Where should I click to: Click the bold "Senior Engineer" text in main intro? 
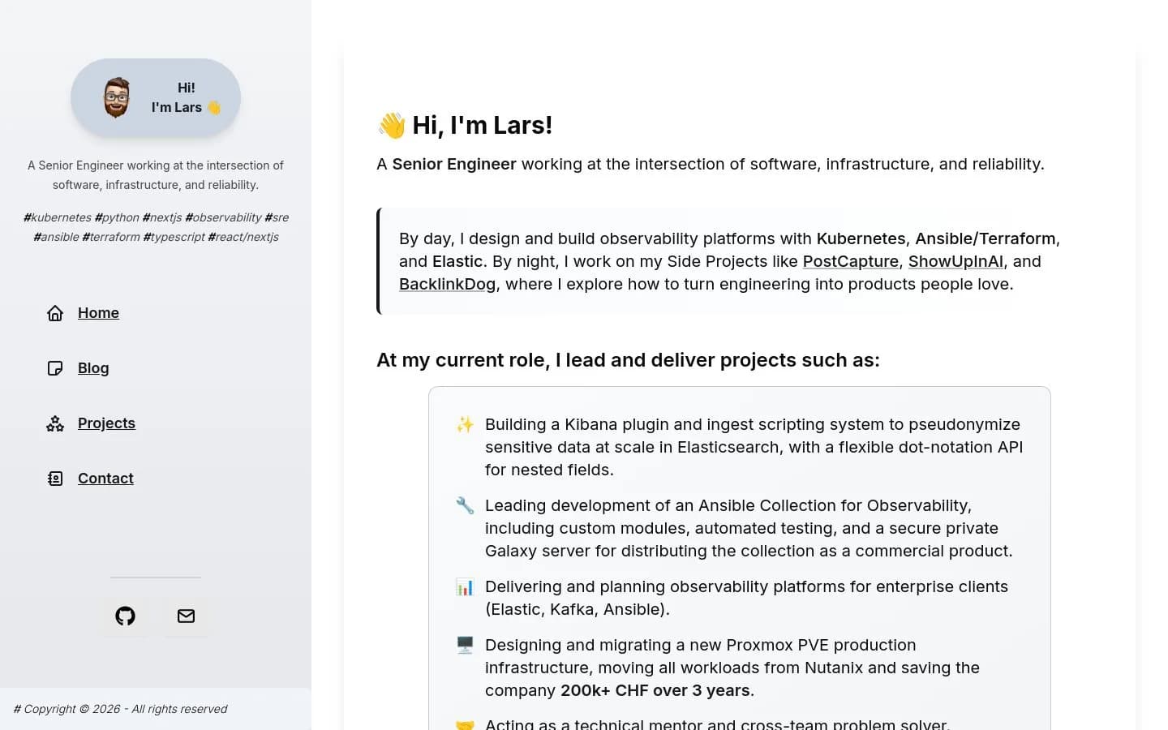point(454,164)
